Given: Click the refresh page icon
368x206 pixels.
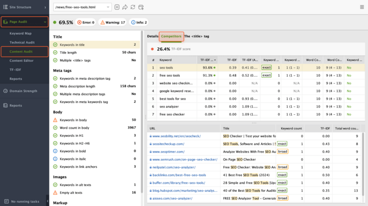Looking at the screenshot, I should click(x=133, y=7).
